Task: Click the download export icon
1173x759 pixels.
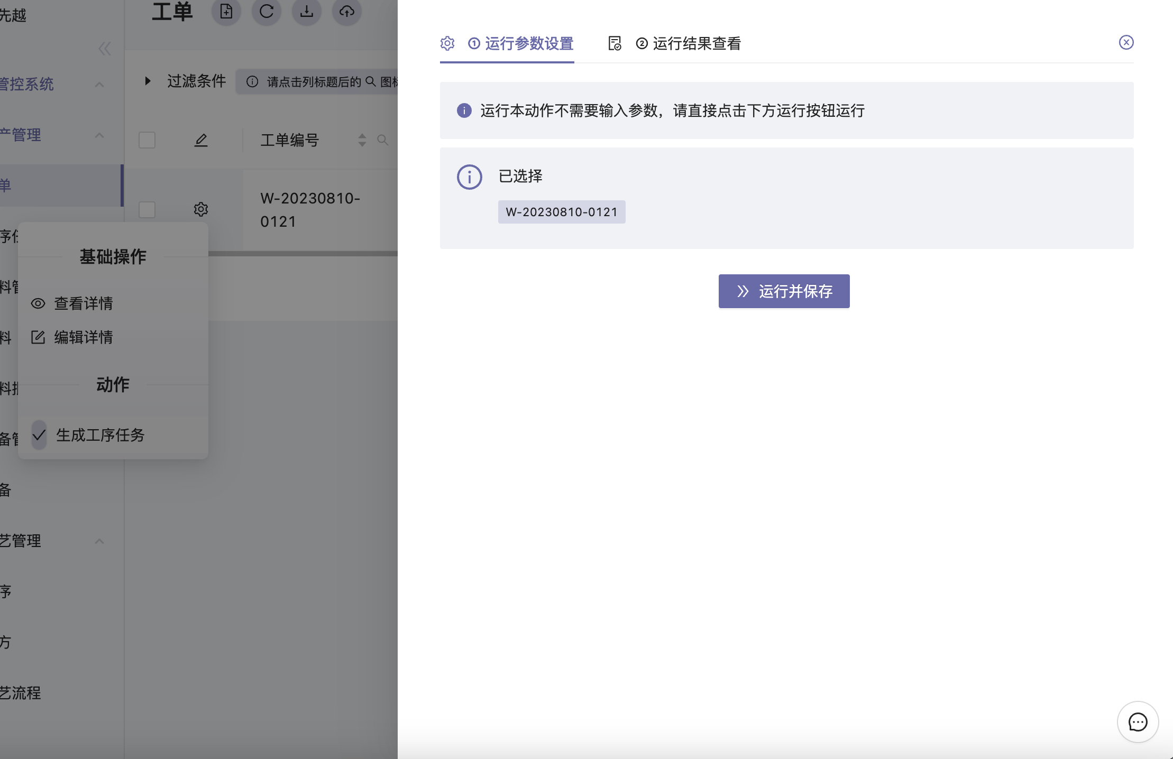Action: (307, 11)
